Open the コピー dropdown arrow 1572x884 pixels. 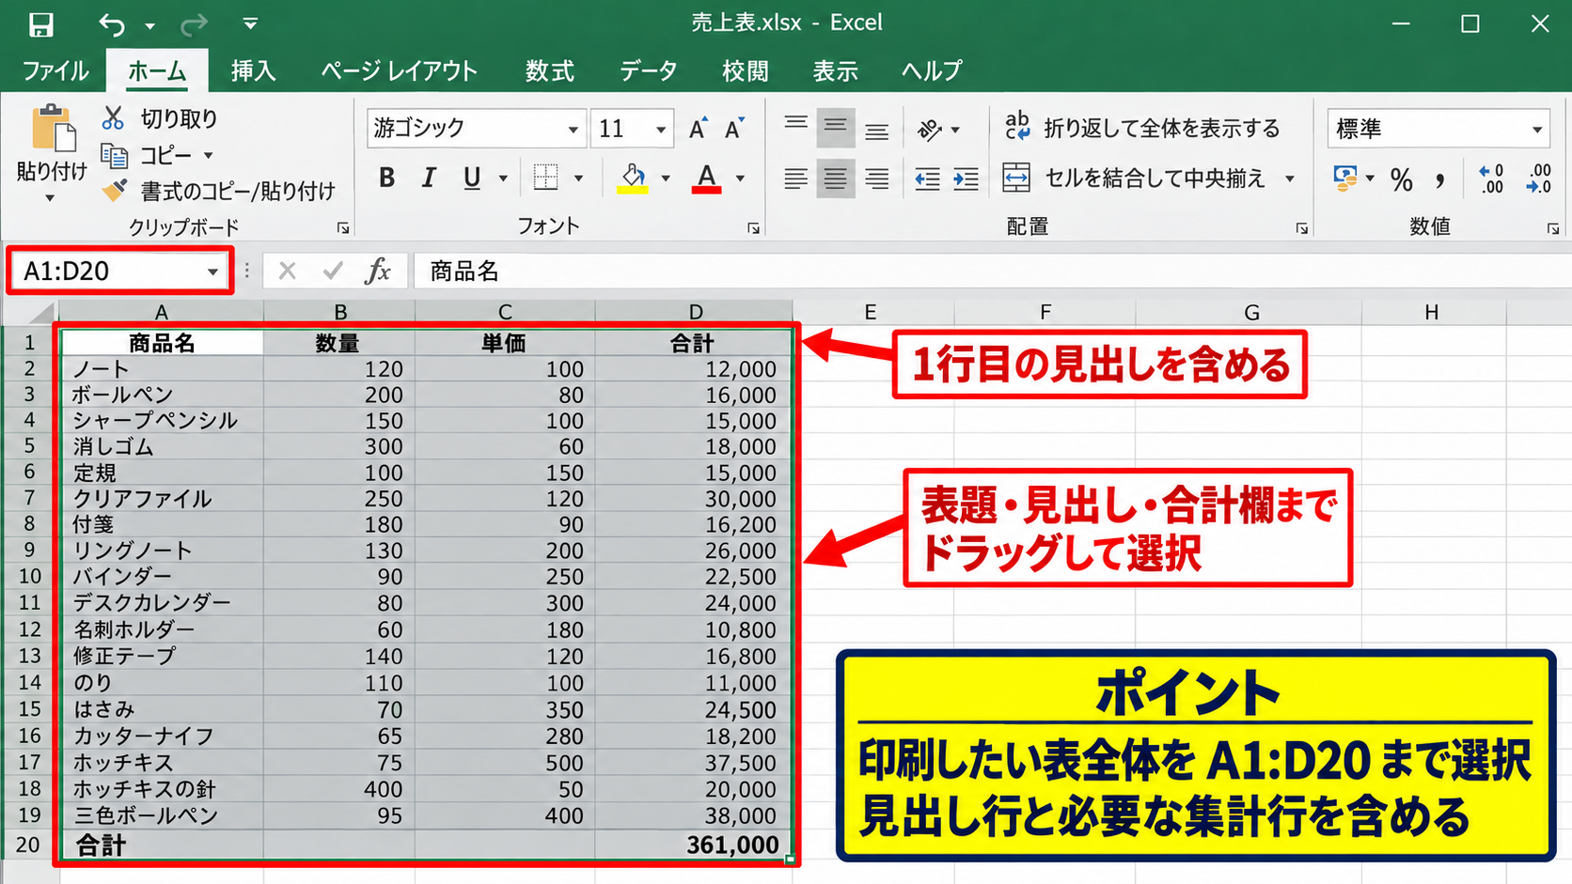[209, 156]
